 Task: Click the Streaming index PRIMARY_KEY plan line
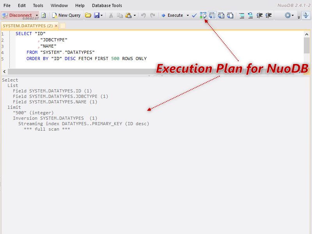coord(84,124)
